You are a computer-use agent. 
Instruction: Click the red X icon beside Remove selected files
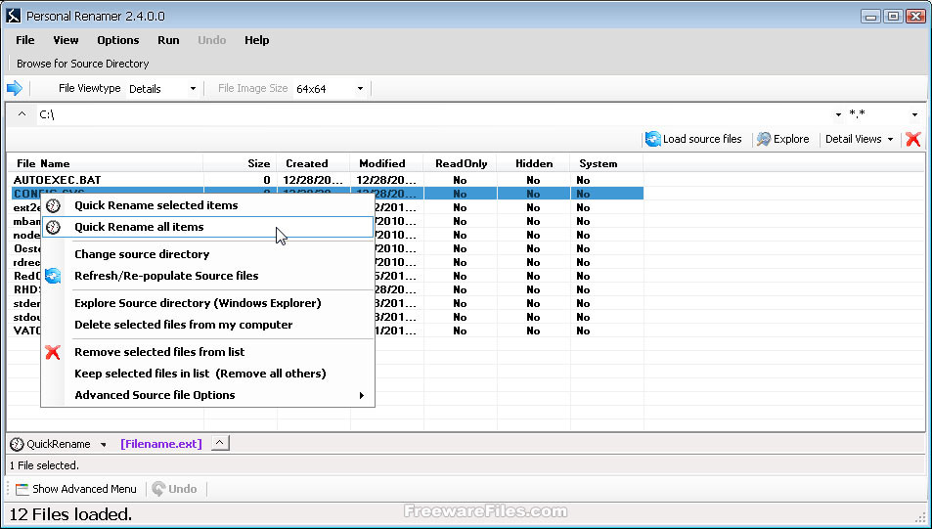53,352
